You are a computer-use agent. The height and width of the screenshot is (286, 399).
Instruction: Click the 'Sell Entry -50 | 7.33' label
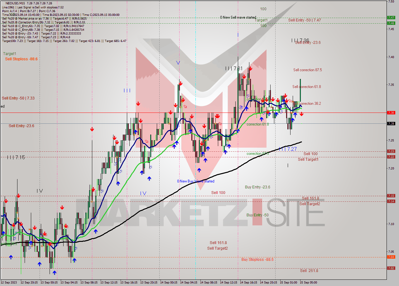[18, 98]
